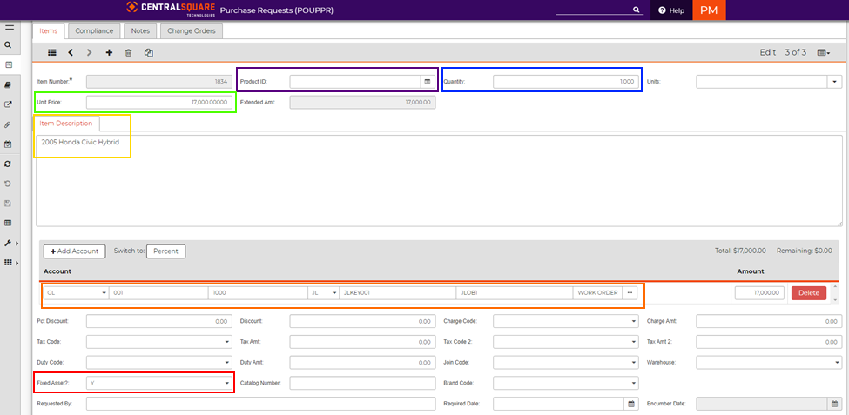Click the Tax Amt field
The image size is (849, 415).
pyautogui.click(x=363, y=342)
